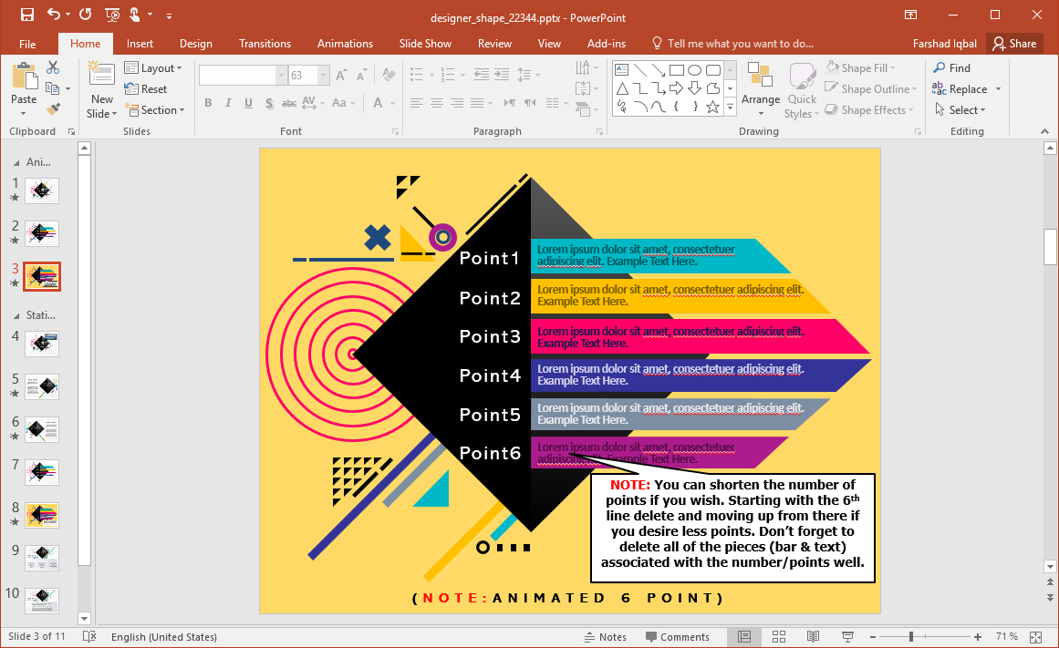Click the Format Painter brush icon
1059x648 pixels.
(53, 108)
